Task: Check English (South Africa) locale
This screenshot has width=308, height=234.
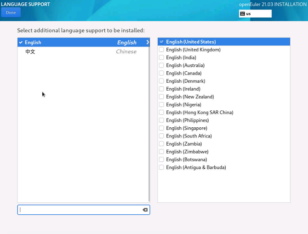Action: [x=161, y=136]
